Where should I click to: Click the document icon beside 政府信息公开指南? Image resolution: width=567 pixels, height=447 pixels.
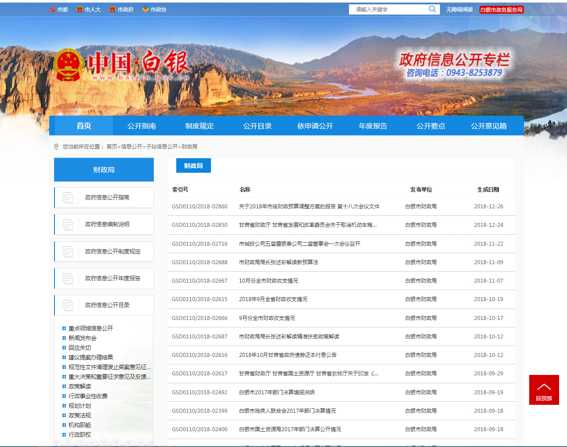[x=68, y=198]
